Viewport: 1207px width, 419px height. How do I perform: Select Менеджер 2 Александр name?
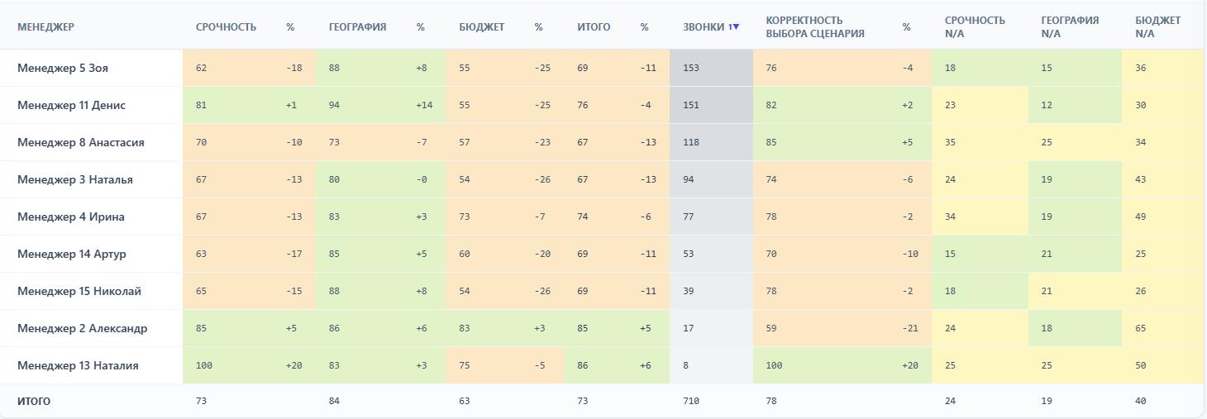tap(83, 328)
